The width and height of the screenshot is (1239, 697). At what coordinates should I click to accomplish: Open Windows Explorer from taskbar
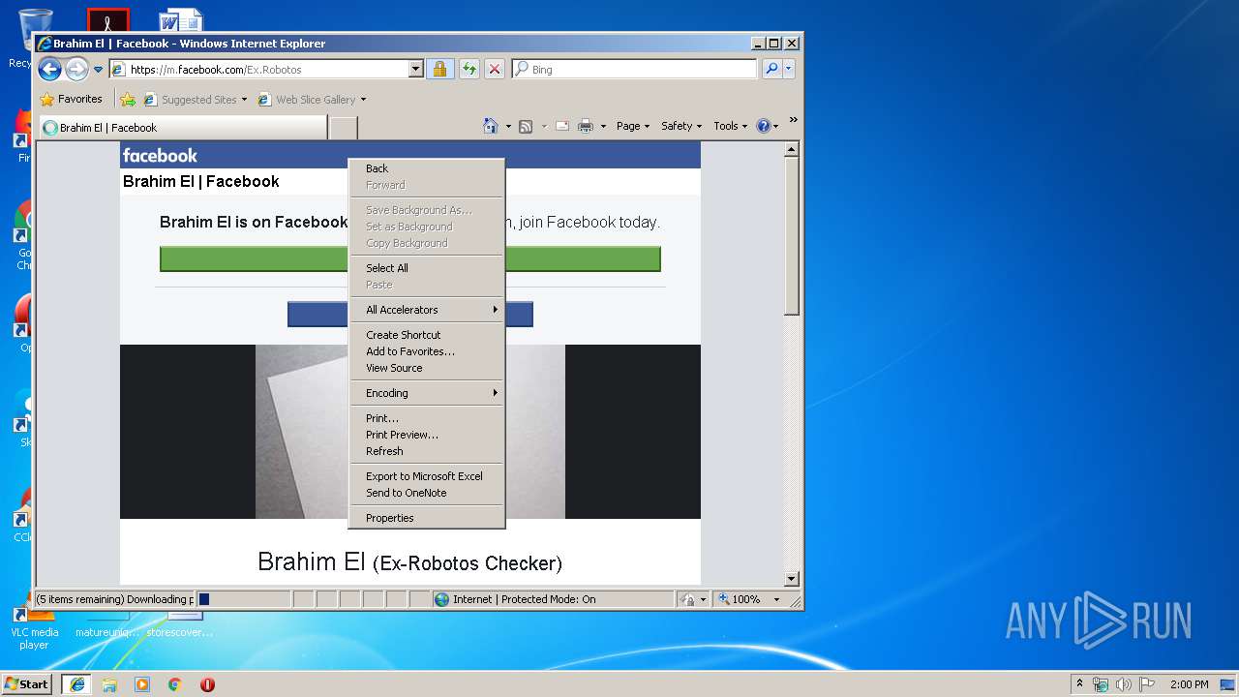109,684
